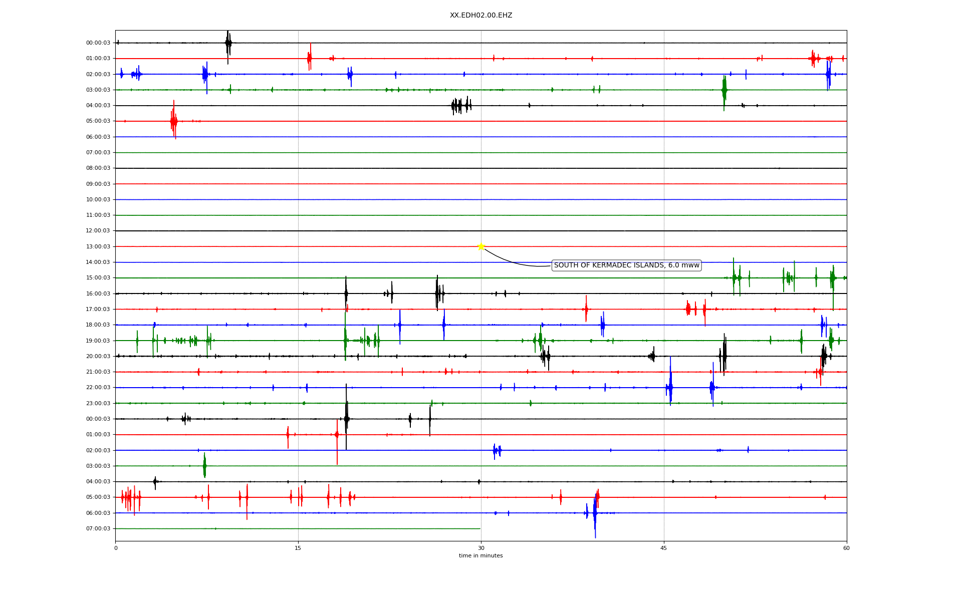Click the x-axis tick label 45

[664, 548]
